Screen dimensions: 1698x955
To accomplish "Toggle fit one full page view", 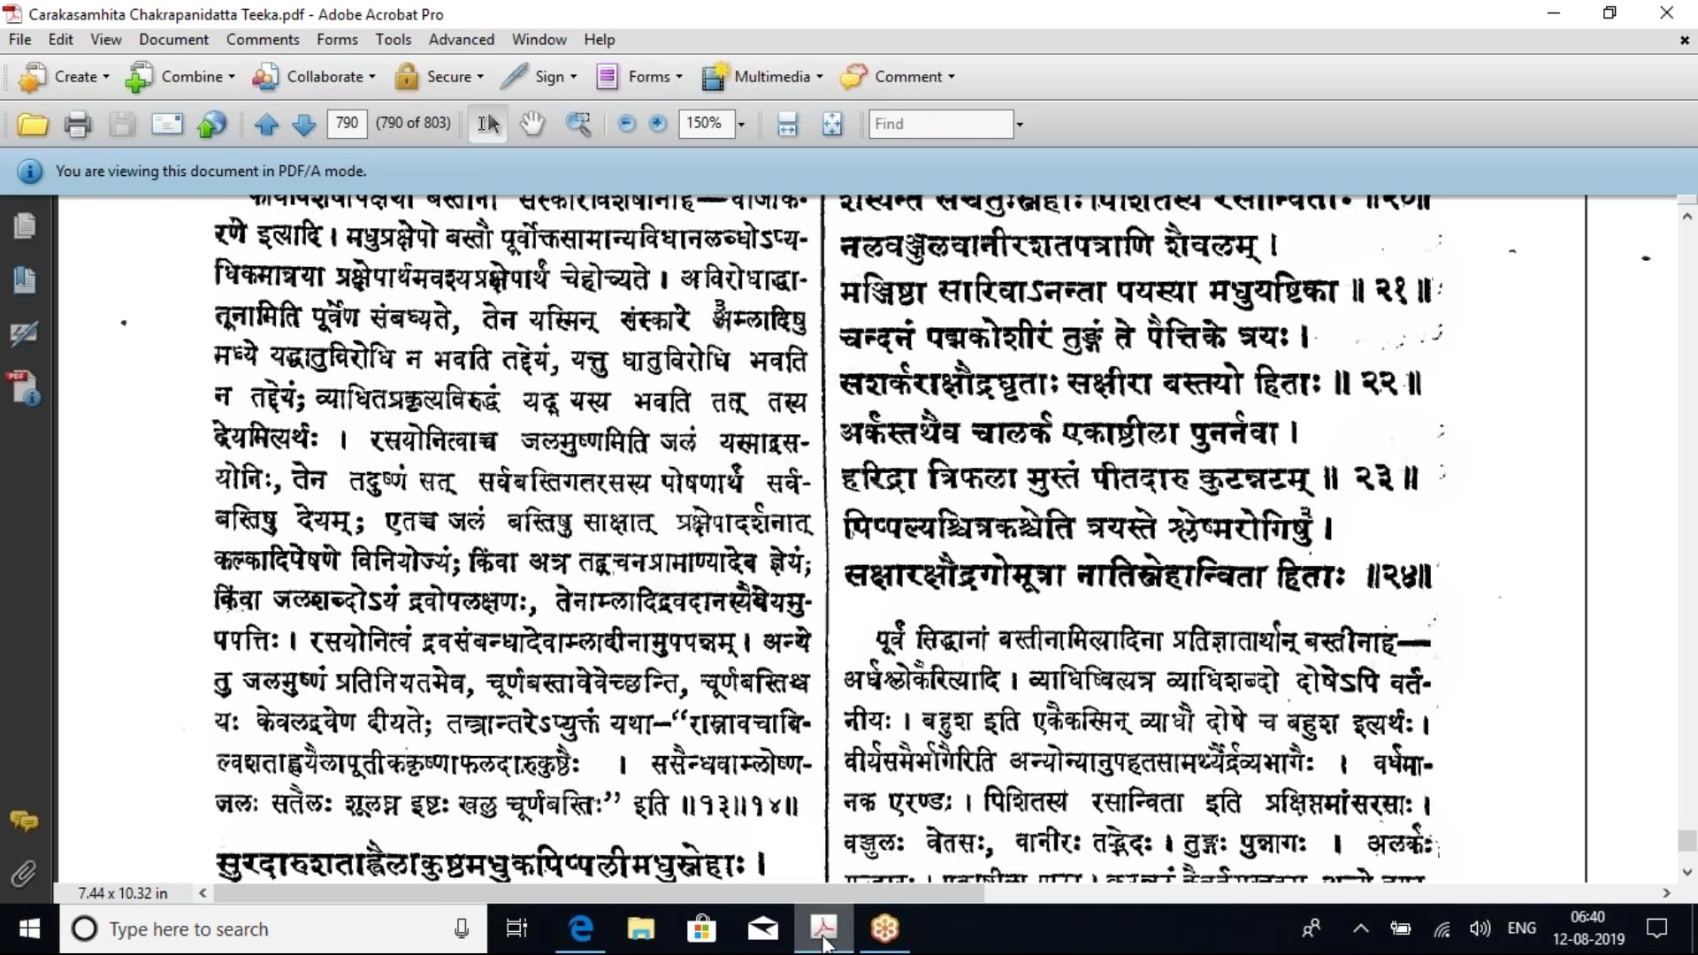I will click(832, 124).
